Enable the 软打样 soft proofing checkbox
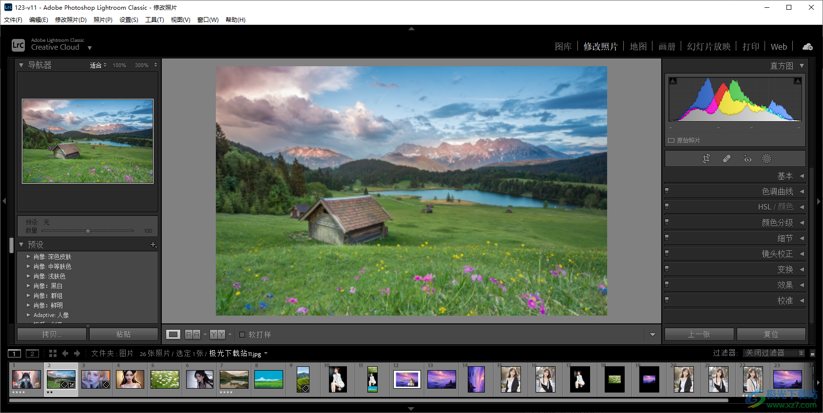Viewport: 823px width, 413px height. (x=242, y=335)
